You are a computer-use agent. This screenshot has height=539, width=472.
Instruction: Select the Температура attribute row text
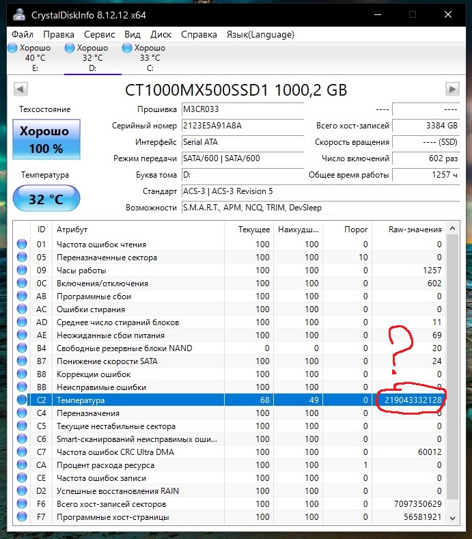pyautogui.click(x=81, y=400)
